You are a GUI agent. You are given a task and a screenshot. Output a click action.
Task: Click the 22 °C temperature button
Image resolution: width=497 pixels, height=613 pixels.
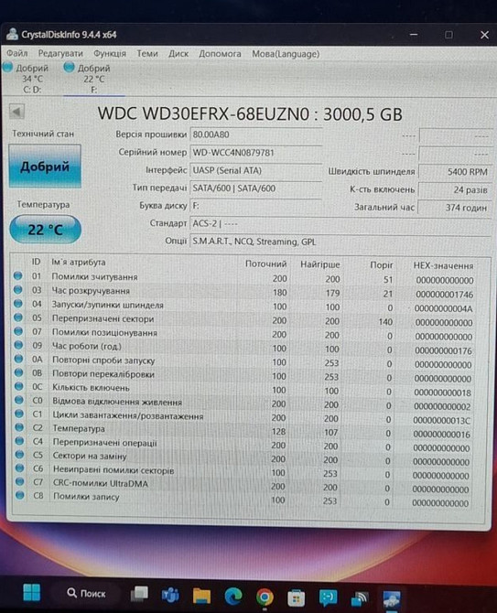[45, 230]
